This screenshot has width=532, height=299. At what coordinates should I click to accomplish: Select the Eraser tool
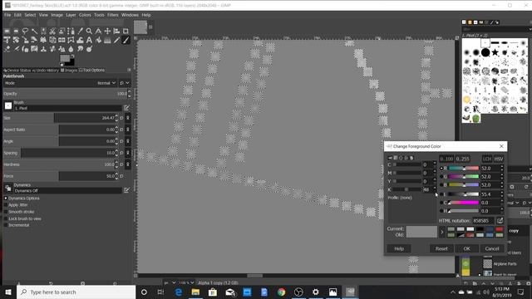[7, 49]
